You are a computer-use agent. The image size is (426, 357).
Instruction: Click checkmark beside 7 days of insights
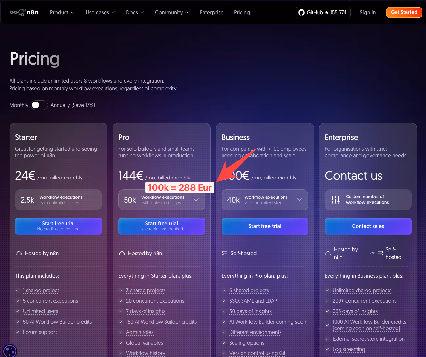coord(121,311)
